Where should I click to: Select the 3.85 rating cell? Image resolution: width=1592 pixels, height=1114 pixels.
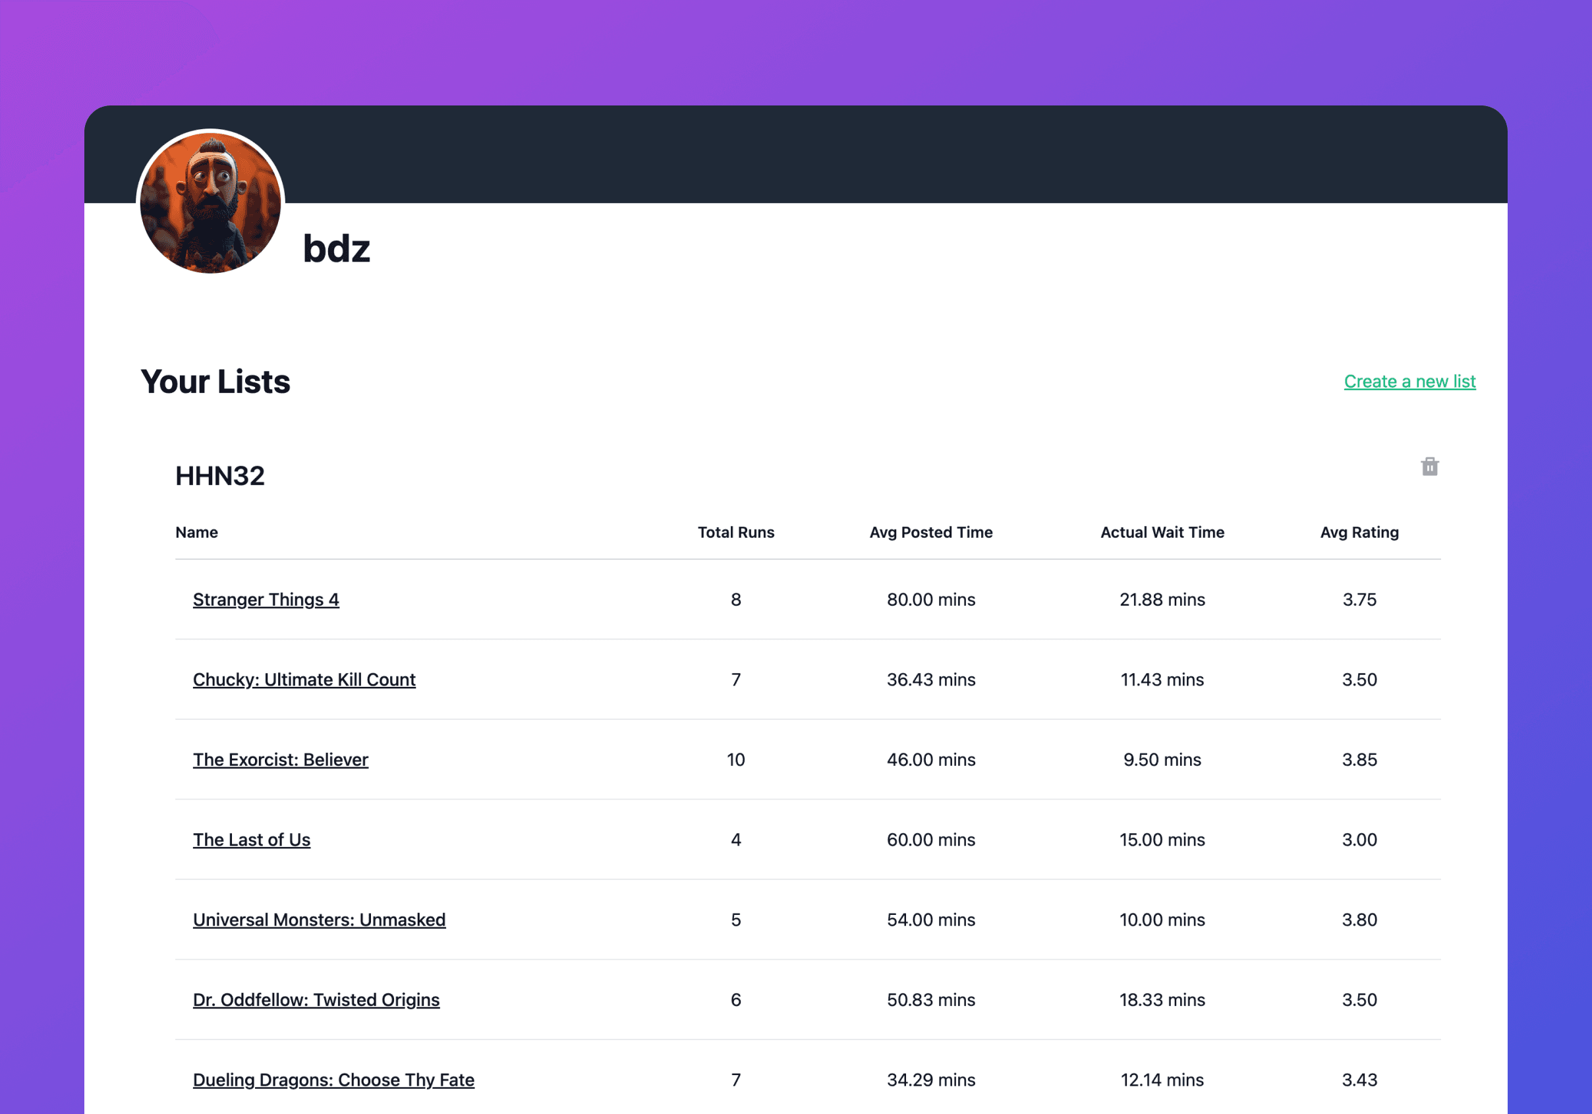pos(1359,759)
